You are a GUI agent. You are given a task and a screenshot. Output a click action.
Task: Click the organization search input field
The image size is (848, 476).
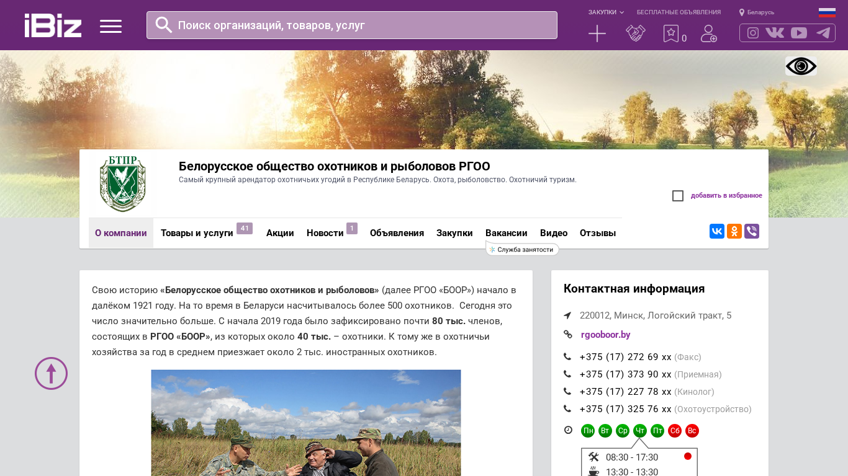[x=360, y=25]
